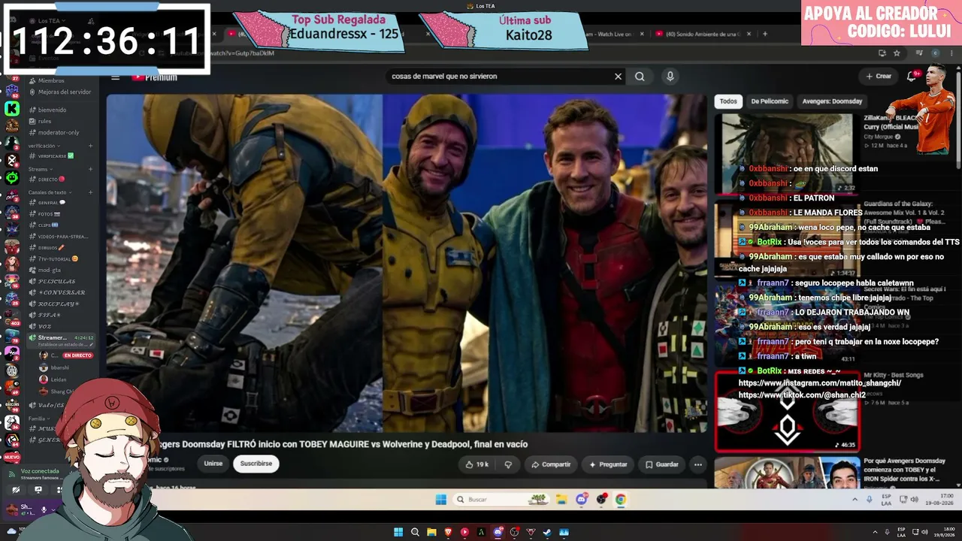Open Windows Start on the inner taskbar
The height and width of the screenshot is (541, 962).
point(441,500)
